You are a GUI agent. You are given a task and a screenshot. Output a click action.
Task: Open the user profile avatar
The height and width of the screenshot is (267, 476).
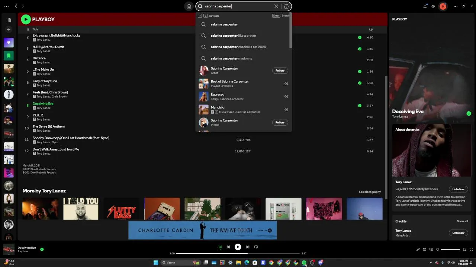[x=443, y=6]
